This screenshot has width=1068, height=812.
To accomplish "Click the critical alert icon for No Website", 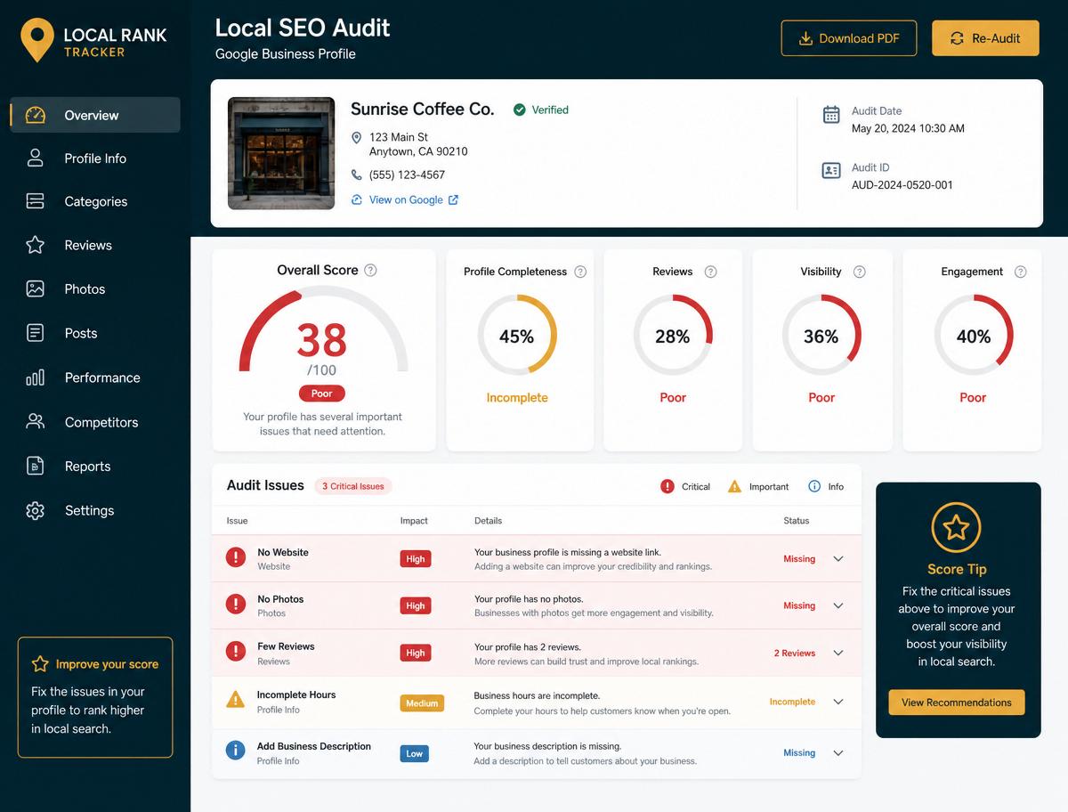I will (x=235, y=557).
